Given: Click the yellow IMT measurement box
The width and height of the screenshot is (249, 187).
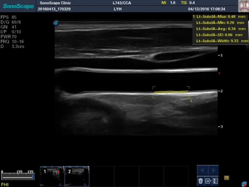Looking at the screenshot, I should (x=171, y=92).
